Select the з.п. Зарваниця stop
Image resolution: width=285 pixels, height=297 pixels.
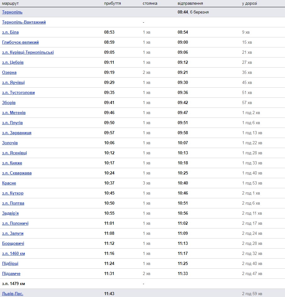(x=17, y=133)
